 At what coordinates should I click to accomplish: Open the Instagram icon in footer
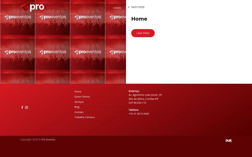pyautogui.click(x=27, y=107)
